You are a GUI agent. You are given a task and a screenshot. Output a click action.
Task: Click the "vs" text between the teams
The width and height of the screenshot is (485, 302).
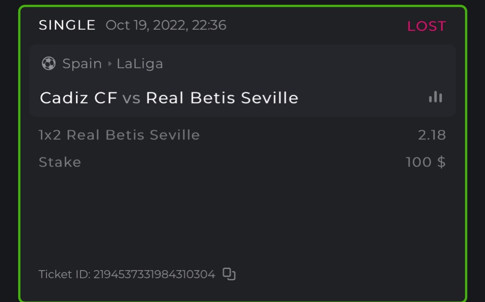[131, 98]
